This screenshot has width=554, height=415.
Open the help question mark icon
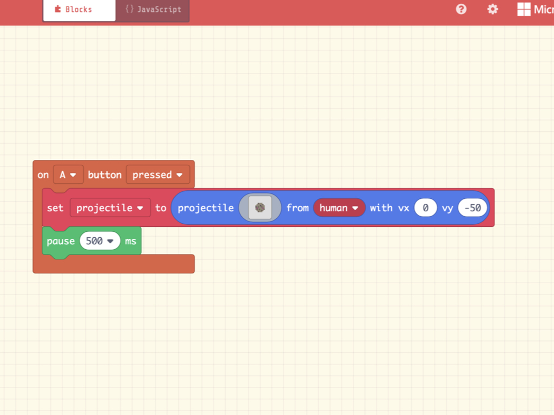[x=461, y=9]
